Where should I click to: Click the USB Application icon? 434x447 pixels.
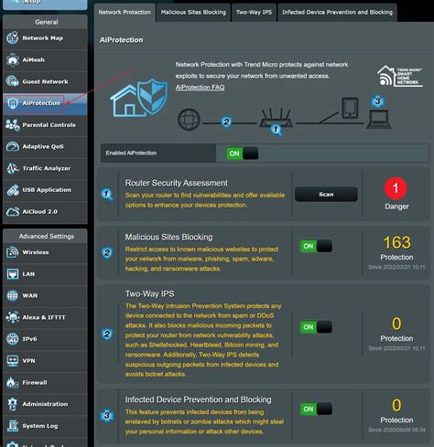(x=13, y=190)
